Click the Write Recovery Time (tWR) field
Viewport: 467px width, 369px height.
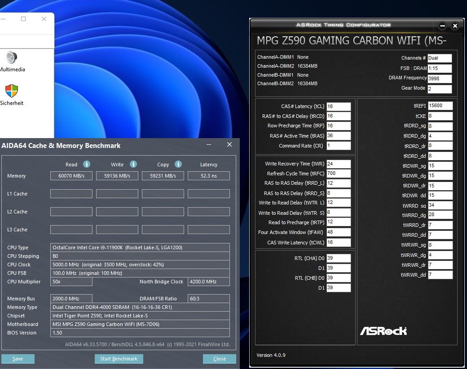[339, 164]
